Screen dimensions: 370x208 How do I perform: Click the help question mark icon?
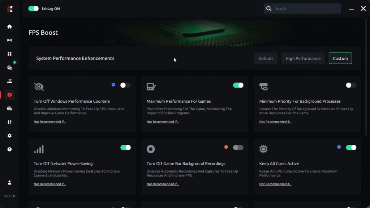(x=9, y=149)
